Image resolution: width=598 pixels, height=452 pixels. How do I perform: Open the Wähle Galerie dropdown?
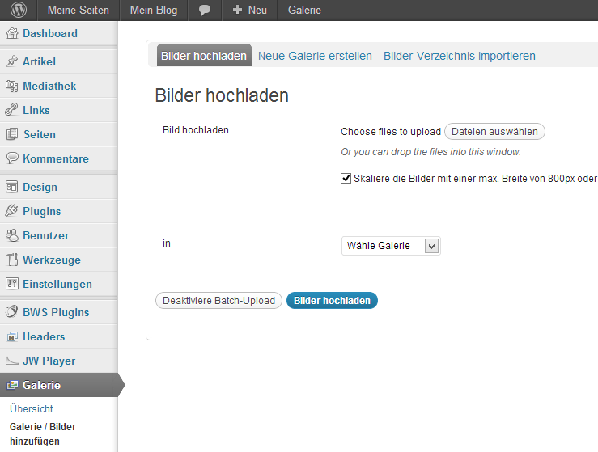tap(391, 246)
